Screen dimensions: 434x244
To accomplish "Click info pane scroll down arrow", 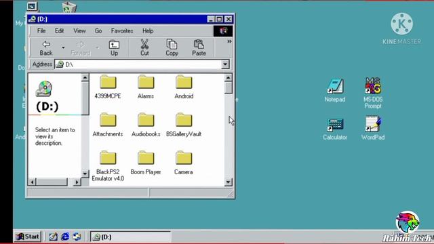I will (x=85, y=174).
